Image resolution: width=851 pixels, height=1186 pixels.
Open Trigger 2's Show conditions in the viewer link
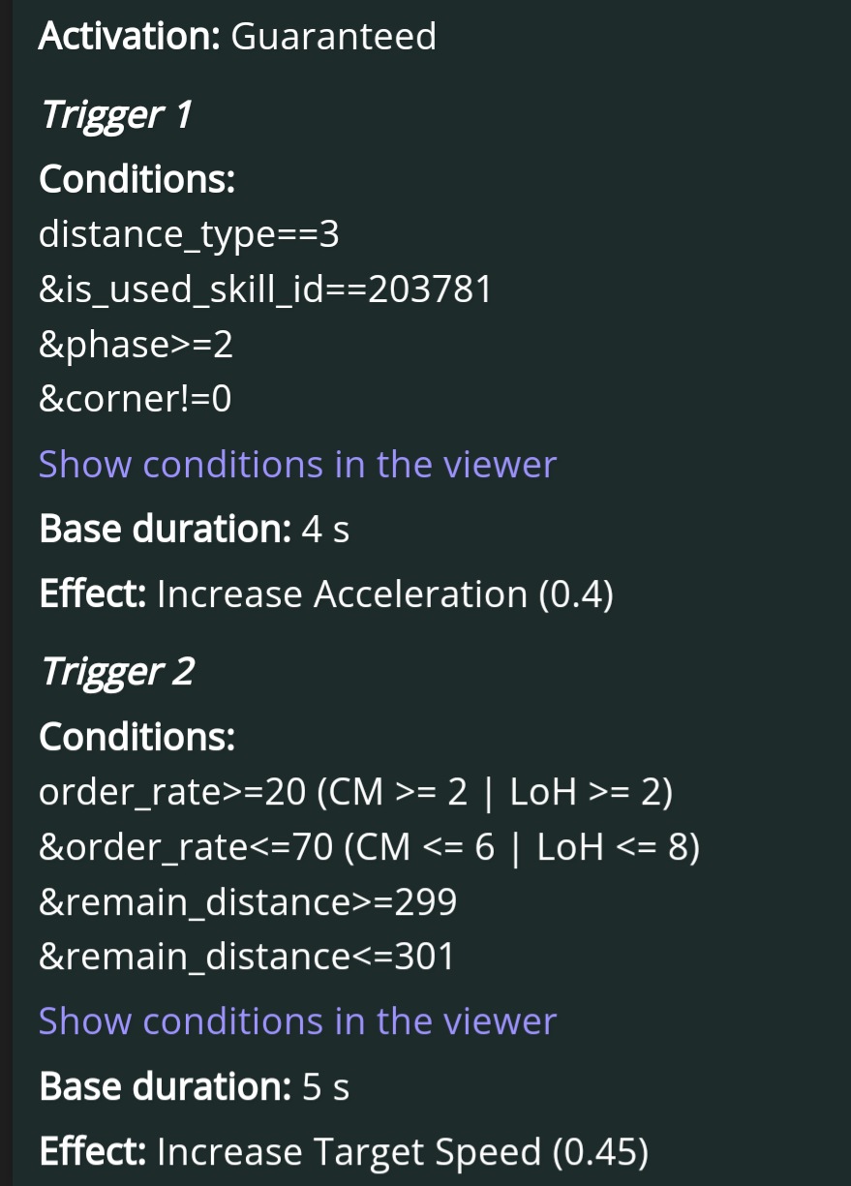point(297,1021)
